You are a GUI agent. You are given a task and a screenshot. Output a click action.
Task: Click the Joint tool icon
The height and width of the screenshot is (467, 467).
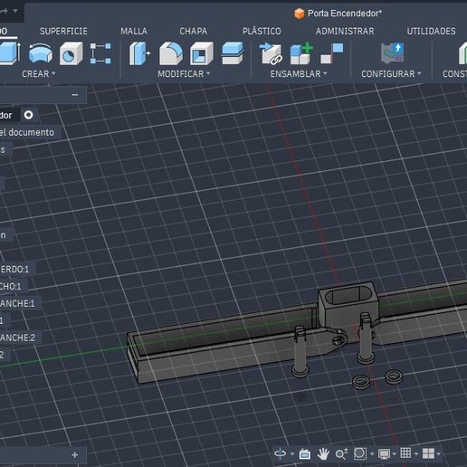pos(332,53)
